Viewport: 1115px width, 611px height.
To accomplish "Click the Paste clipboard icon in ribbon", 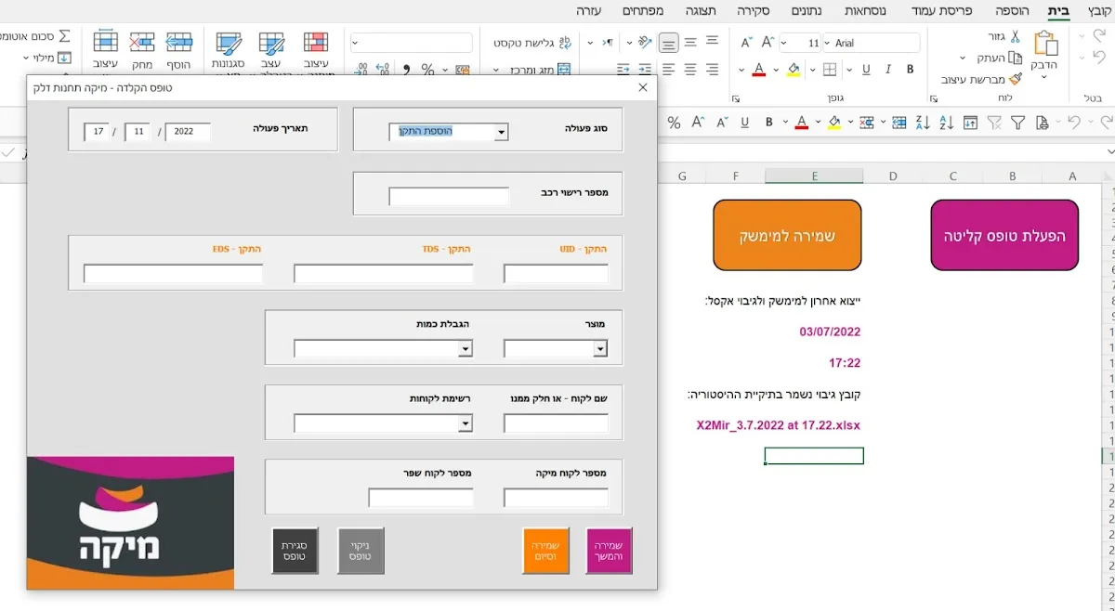I will pyautogui.click(x=1046, y=48).
